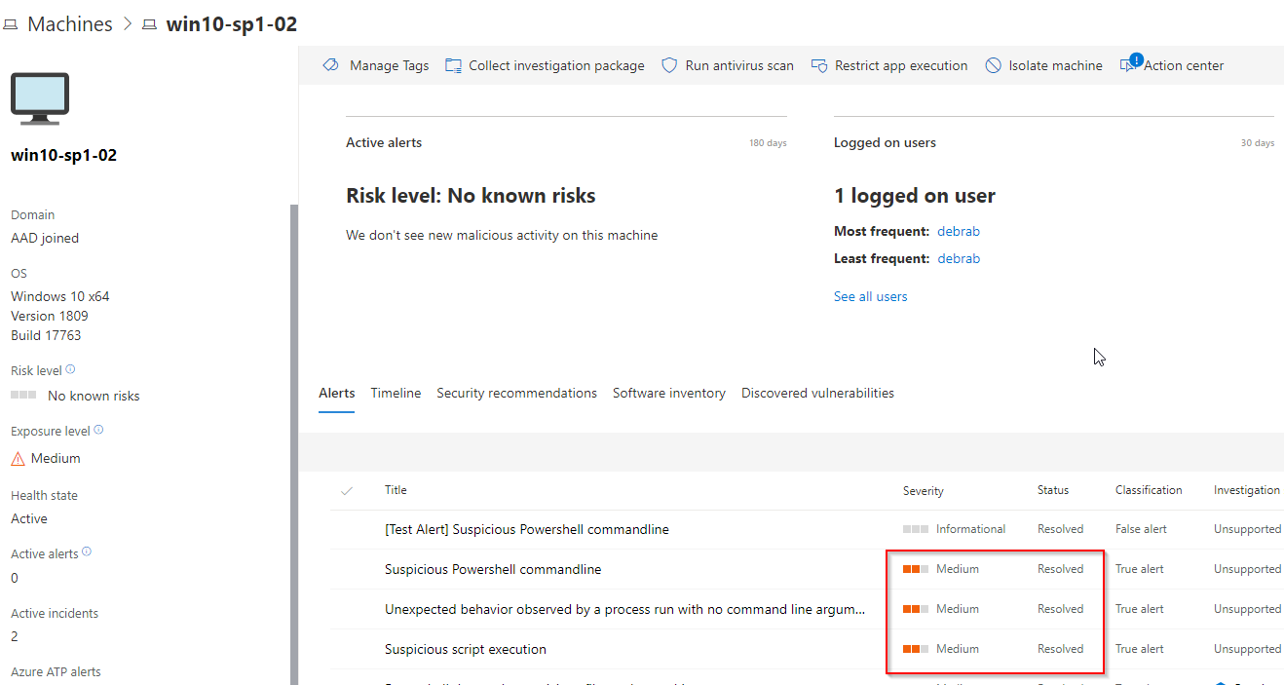
Task: Click the left panel vertical scrollbar
Action: click(x=294, y=438)
